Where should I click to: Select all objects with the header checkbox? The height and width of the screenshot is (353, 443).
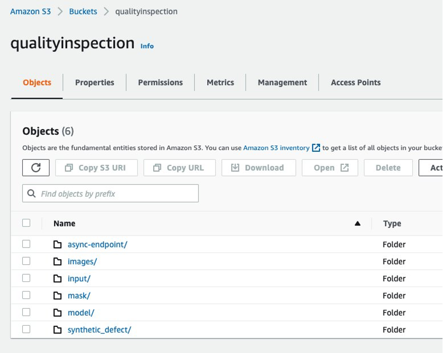(x=26, y=223)
